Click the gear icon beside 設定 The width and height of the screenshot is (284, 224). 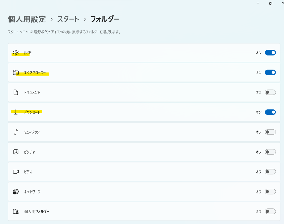click(16, 53)
